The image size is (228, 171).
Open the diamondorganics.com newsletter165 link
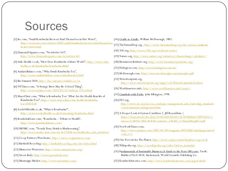(x=50, y=56)
